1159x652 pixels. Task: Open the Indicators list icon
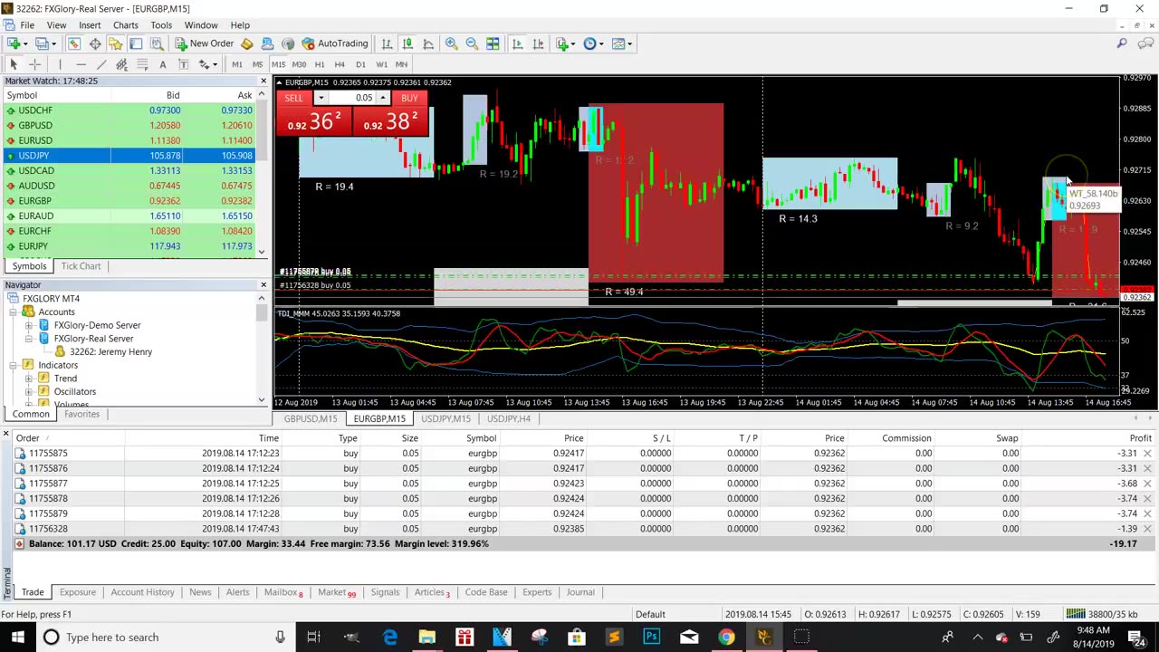pyautogui.click(x=562, y=43)
